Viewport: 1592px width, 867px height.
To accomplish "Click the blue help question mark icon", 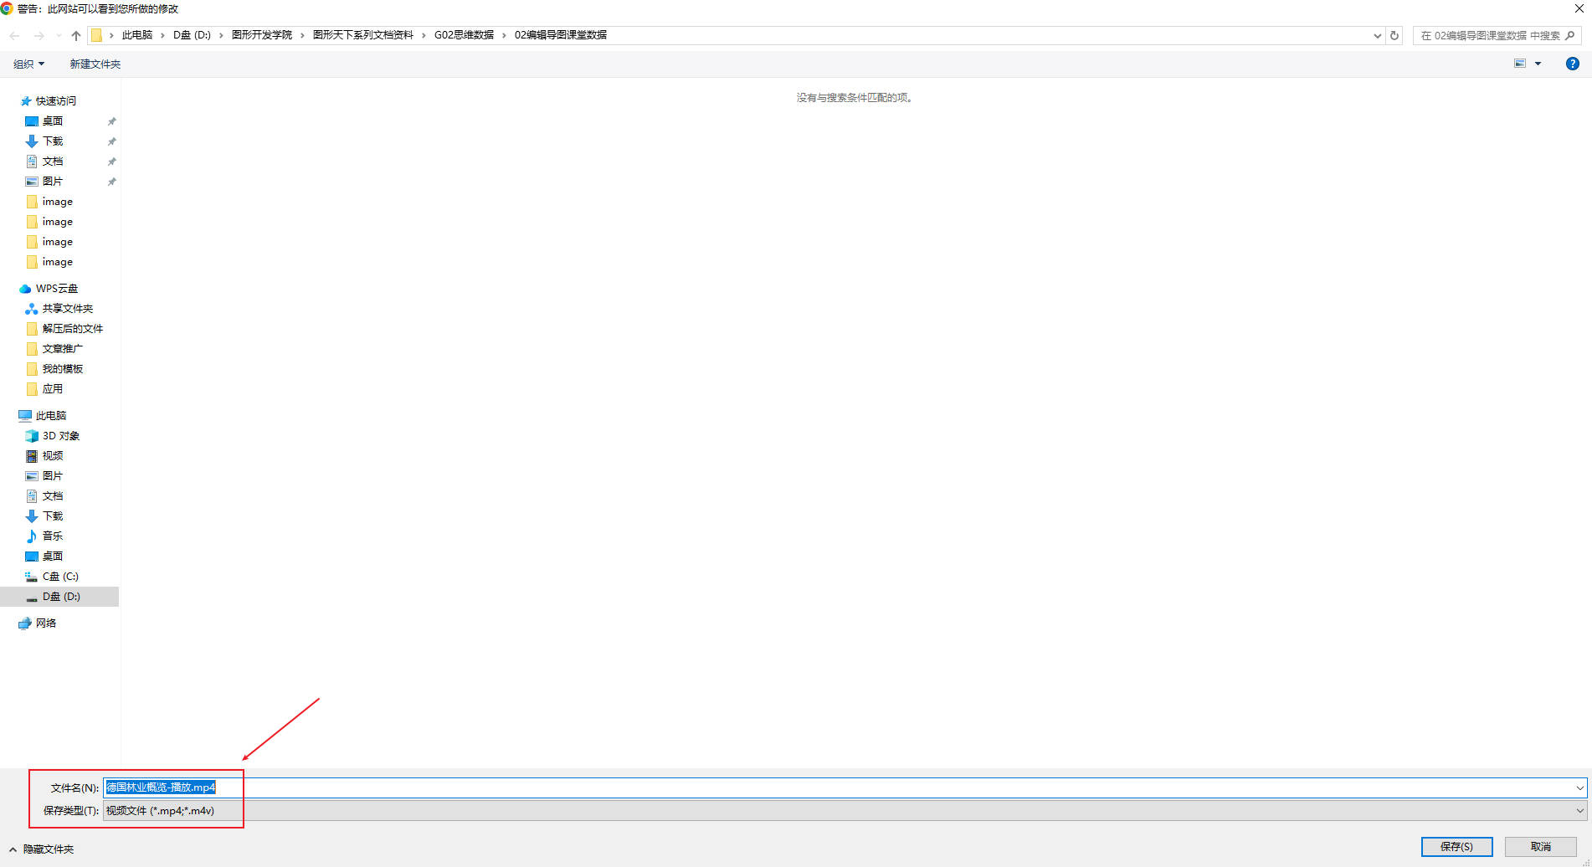I will (1573, 64).
